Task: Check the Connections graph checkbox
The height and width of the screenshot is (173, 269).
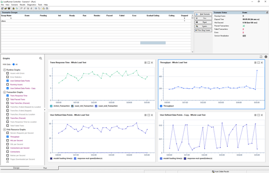Action: point(8,152)
